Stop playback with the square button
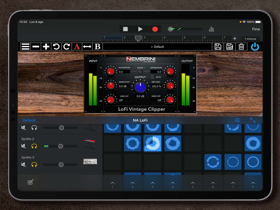Viewport: 280px width, 210px height. (125, 29)
